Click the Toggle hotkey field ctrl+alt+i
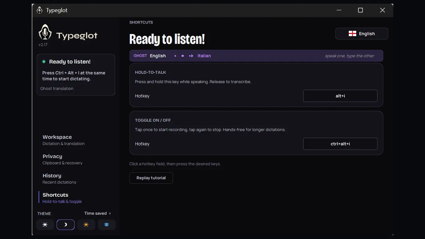Image resolution: width=425 pixels, height=239 pixels. [340, 144]
